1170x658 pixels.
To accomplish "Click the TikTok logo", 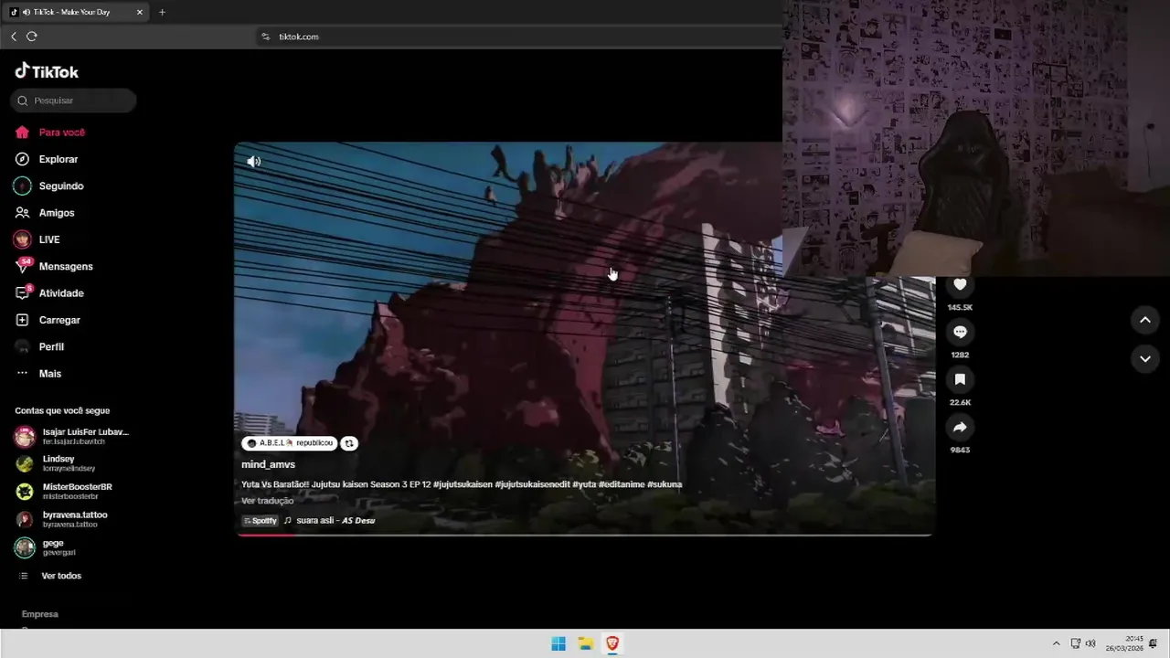I will click(x=47, y=71).
